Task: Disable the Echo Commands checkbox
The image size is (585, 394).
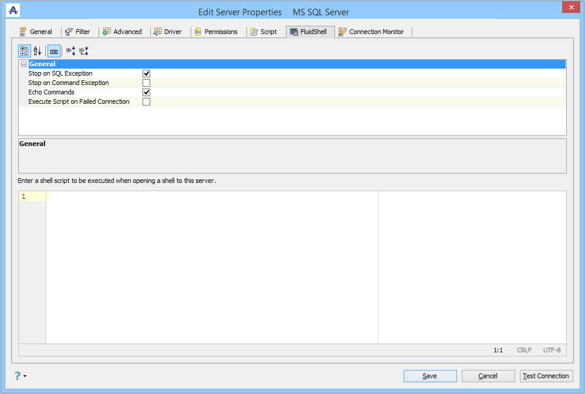Action: point(146,93)
